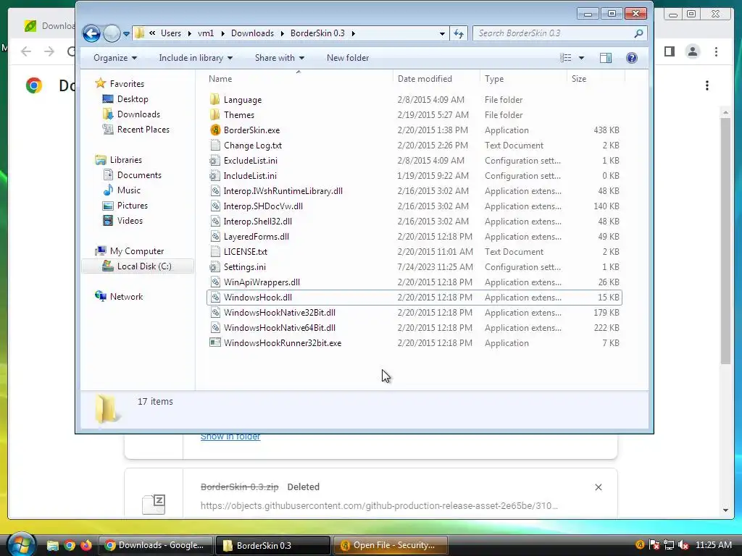
Task: Switch to Open File - Security taskbar button
Action: click(x=391, y=545)
